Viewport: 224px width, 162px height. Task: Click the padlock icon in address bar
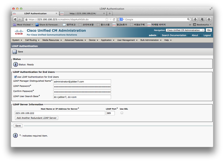pos(26,20)
